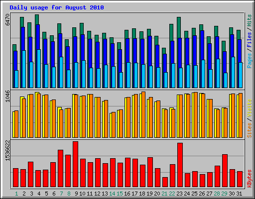
Task: Click day 3 on the x-axis
Action: click(31, 194)
